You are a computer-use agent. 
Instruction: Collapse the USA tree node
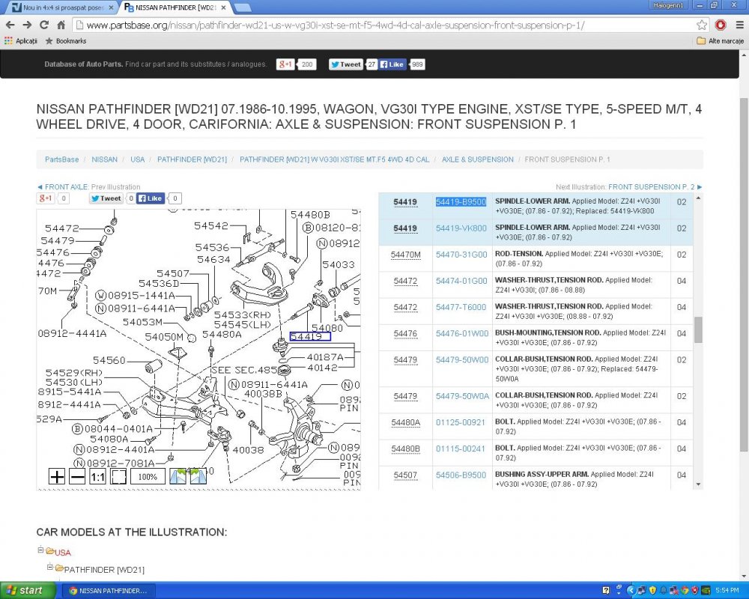point(41,550)
